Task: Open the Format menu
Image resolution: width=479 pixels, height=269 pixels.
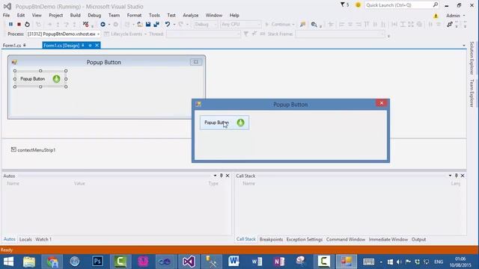Action: 134,15
